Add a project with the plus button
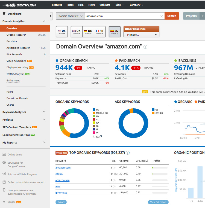This screenshot has height=208, width=205. pyautogui.click(x=203, y=16)
